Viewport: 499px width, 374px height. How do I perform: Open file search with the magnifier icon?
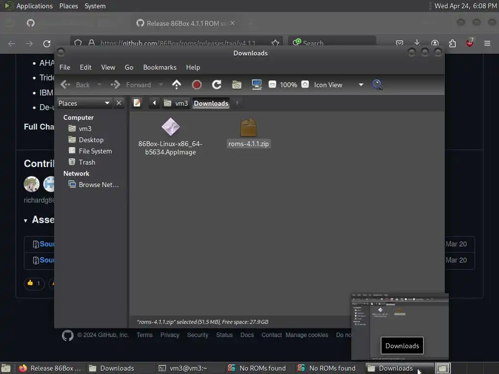377,85
